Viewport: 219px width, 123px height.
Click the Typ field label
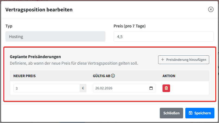(9, 26)
